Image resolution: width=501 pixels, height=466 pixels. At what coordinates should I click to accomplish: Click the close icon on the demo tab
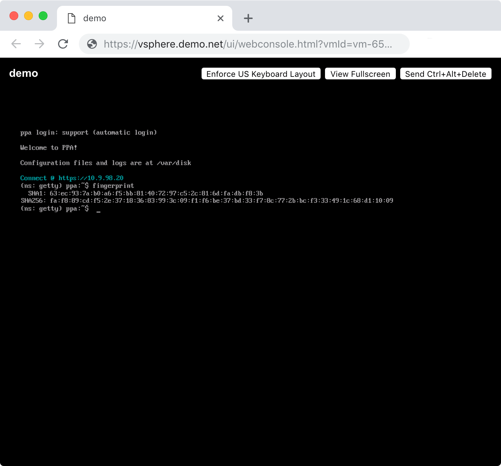click(x=221, y=18)
